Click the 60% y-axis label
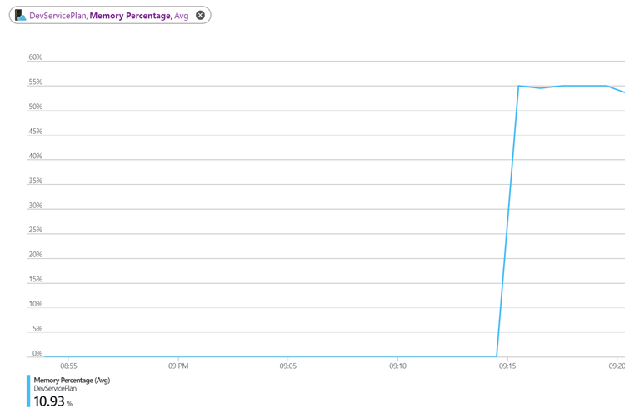Screen dimensions: 625x413 tap(35, 57)
